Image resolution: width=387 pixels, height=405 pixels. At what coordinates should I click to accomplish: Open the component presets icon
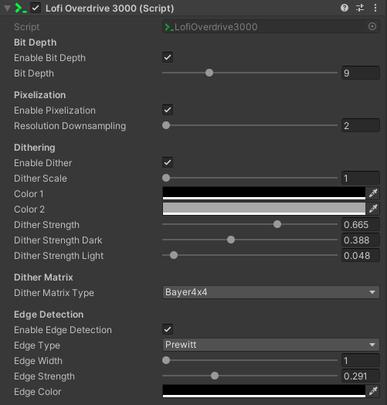pos(360,8)
